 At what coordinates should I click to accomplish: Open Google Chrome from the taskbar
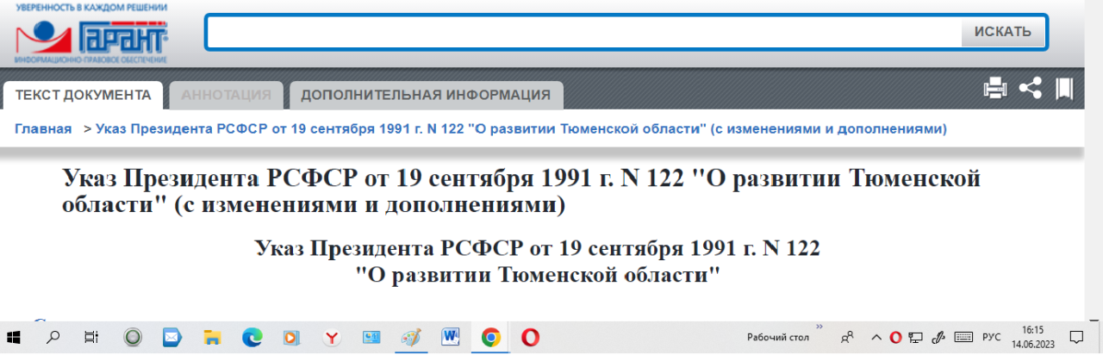click(x=490, y=338)
